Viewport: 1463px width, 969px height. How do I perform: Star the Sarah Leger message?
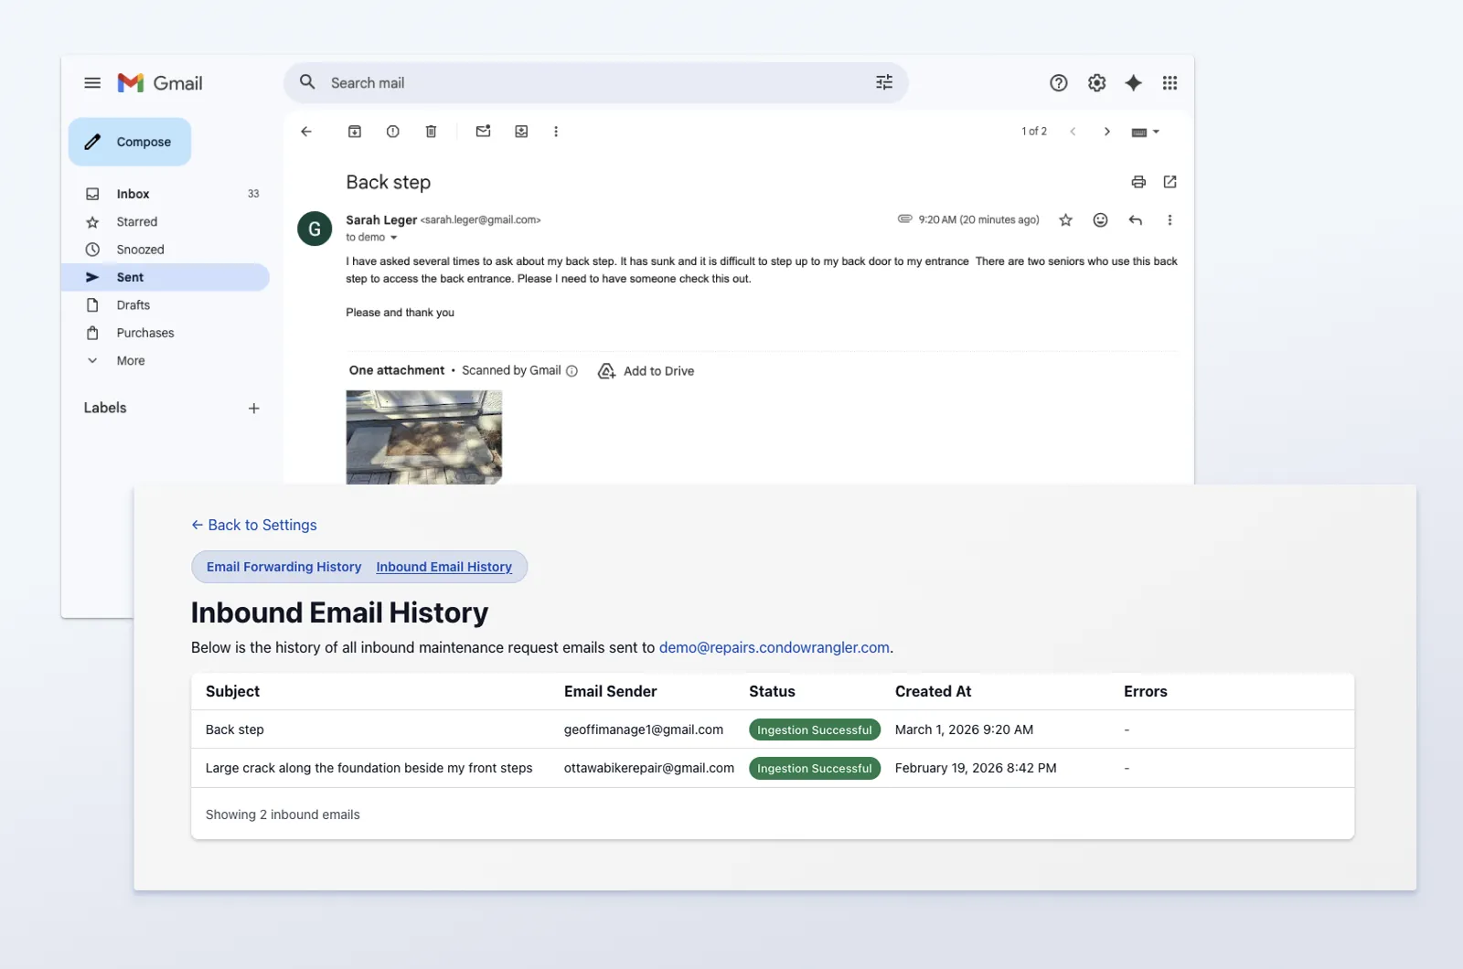coord(1065,220)
